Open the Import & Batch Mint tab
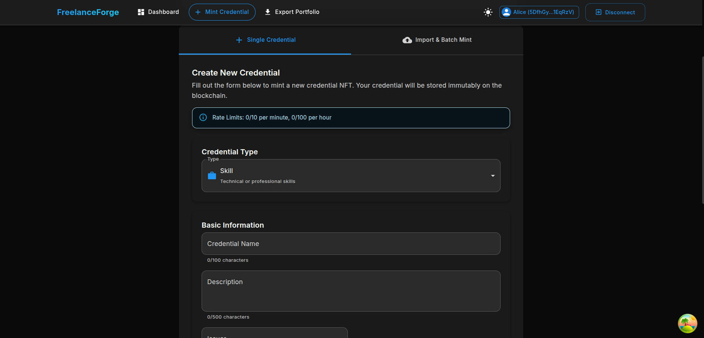This screenshot has height=338, width=704. 437,40
